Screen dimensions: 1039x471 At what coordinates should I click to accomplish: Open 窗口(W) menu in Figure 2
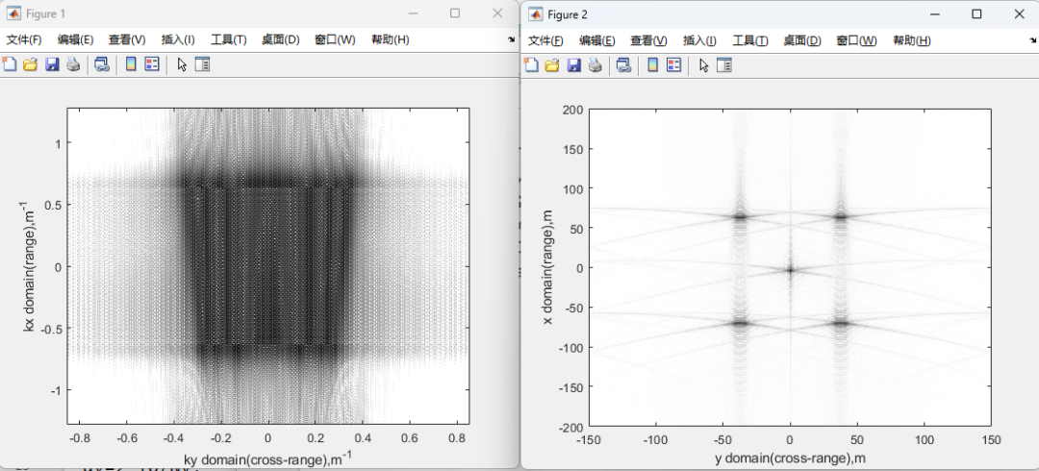pyautogui.click(x=857, y=41)
